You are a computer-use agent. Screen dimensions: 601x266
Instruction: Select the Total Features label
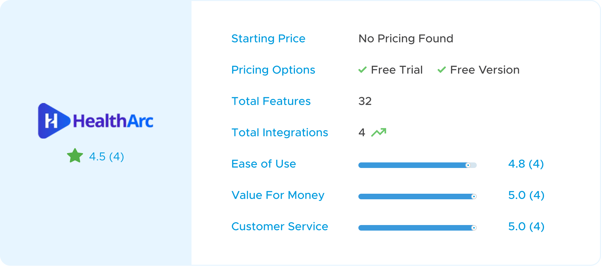coord(271,101)
